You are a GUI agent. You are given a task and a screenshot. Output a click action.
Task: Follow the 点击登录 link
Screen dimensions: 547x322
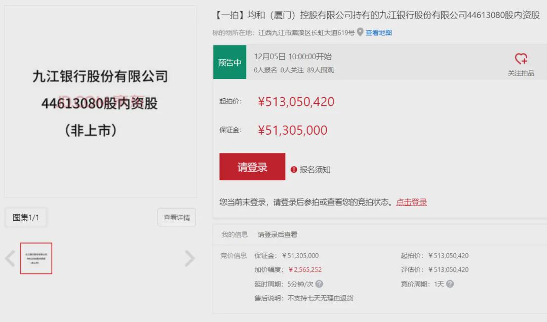pyautogui.click(x=411, y=202)
